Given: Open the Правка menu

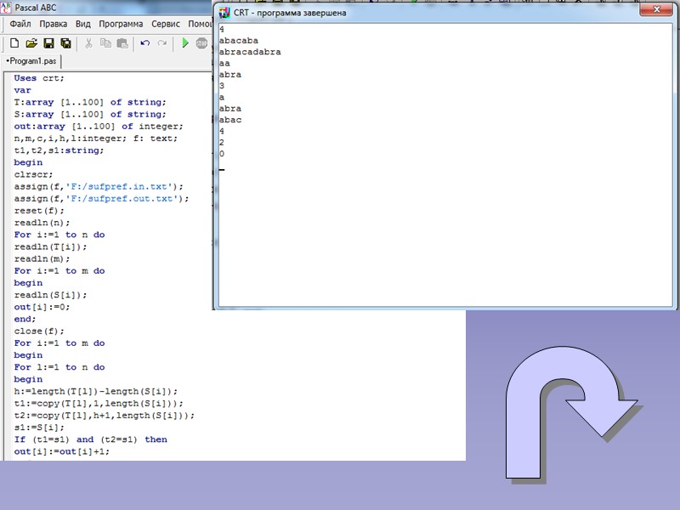Looking at the screenshot, I should click(x=54, y=24).
